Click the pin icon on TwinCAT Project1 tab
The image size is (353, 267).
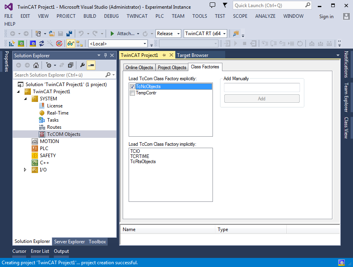tap(164, 55)
